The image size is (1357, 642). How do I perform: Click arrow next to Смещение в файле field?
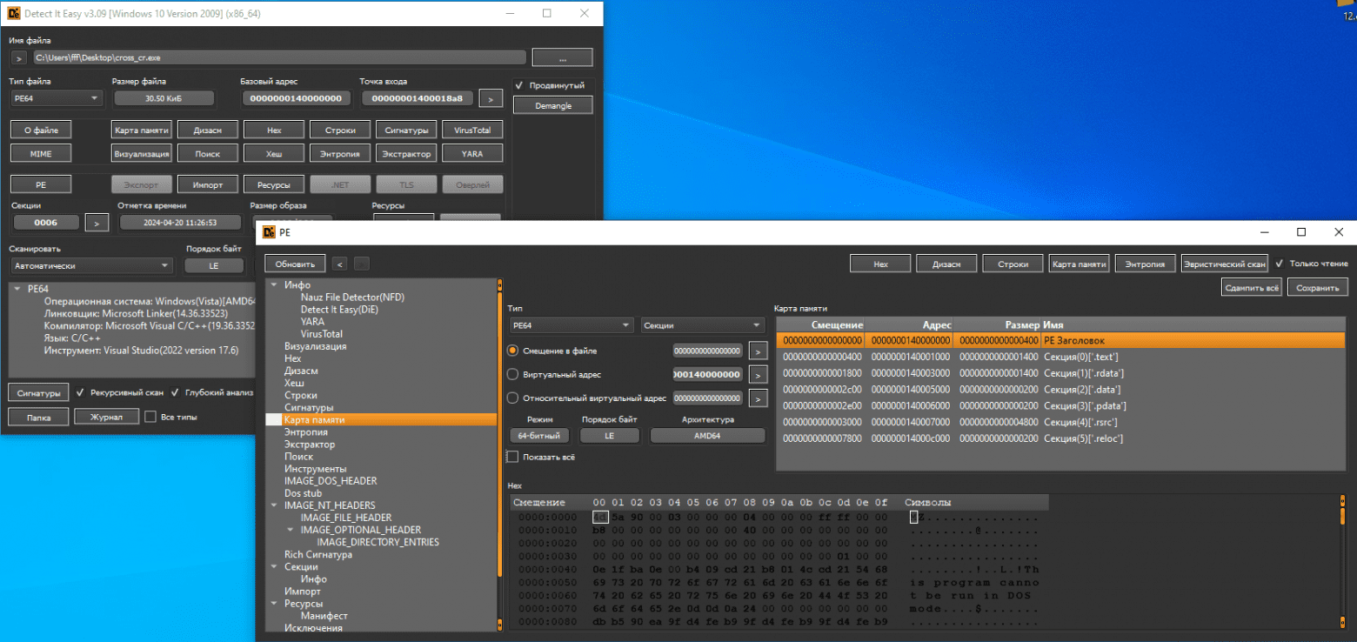pos(759,351)
